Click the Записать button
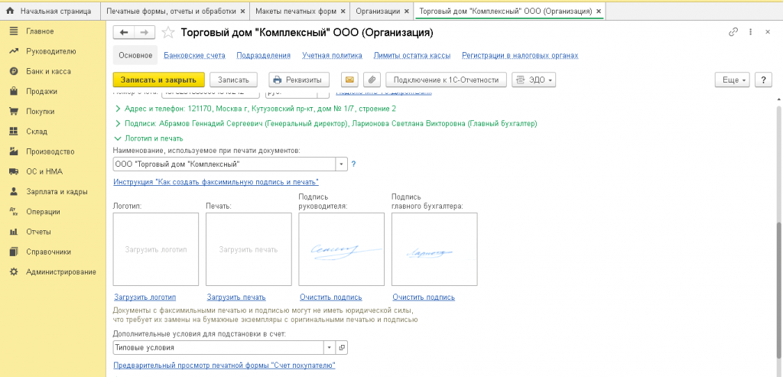Screen dimensions: 783x377 (x=233, y=80)
